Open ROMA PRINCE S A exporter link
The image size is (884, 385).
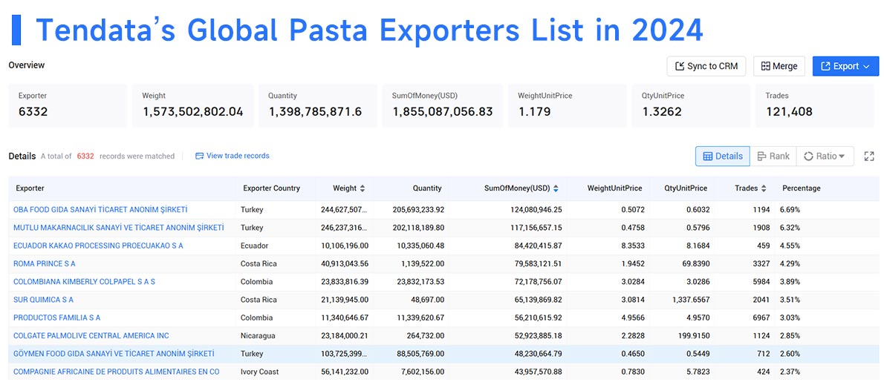pyautogui.click(x=45, y=263)
